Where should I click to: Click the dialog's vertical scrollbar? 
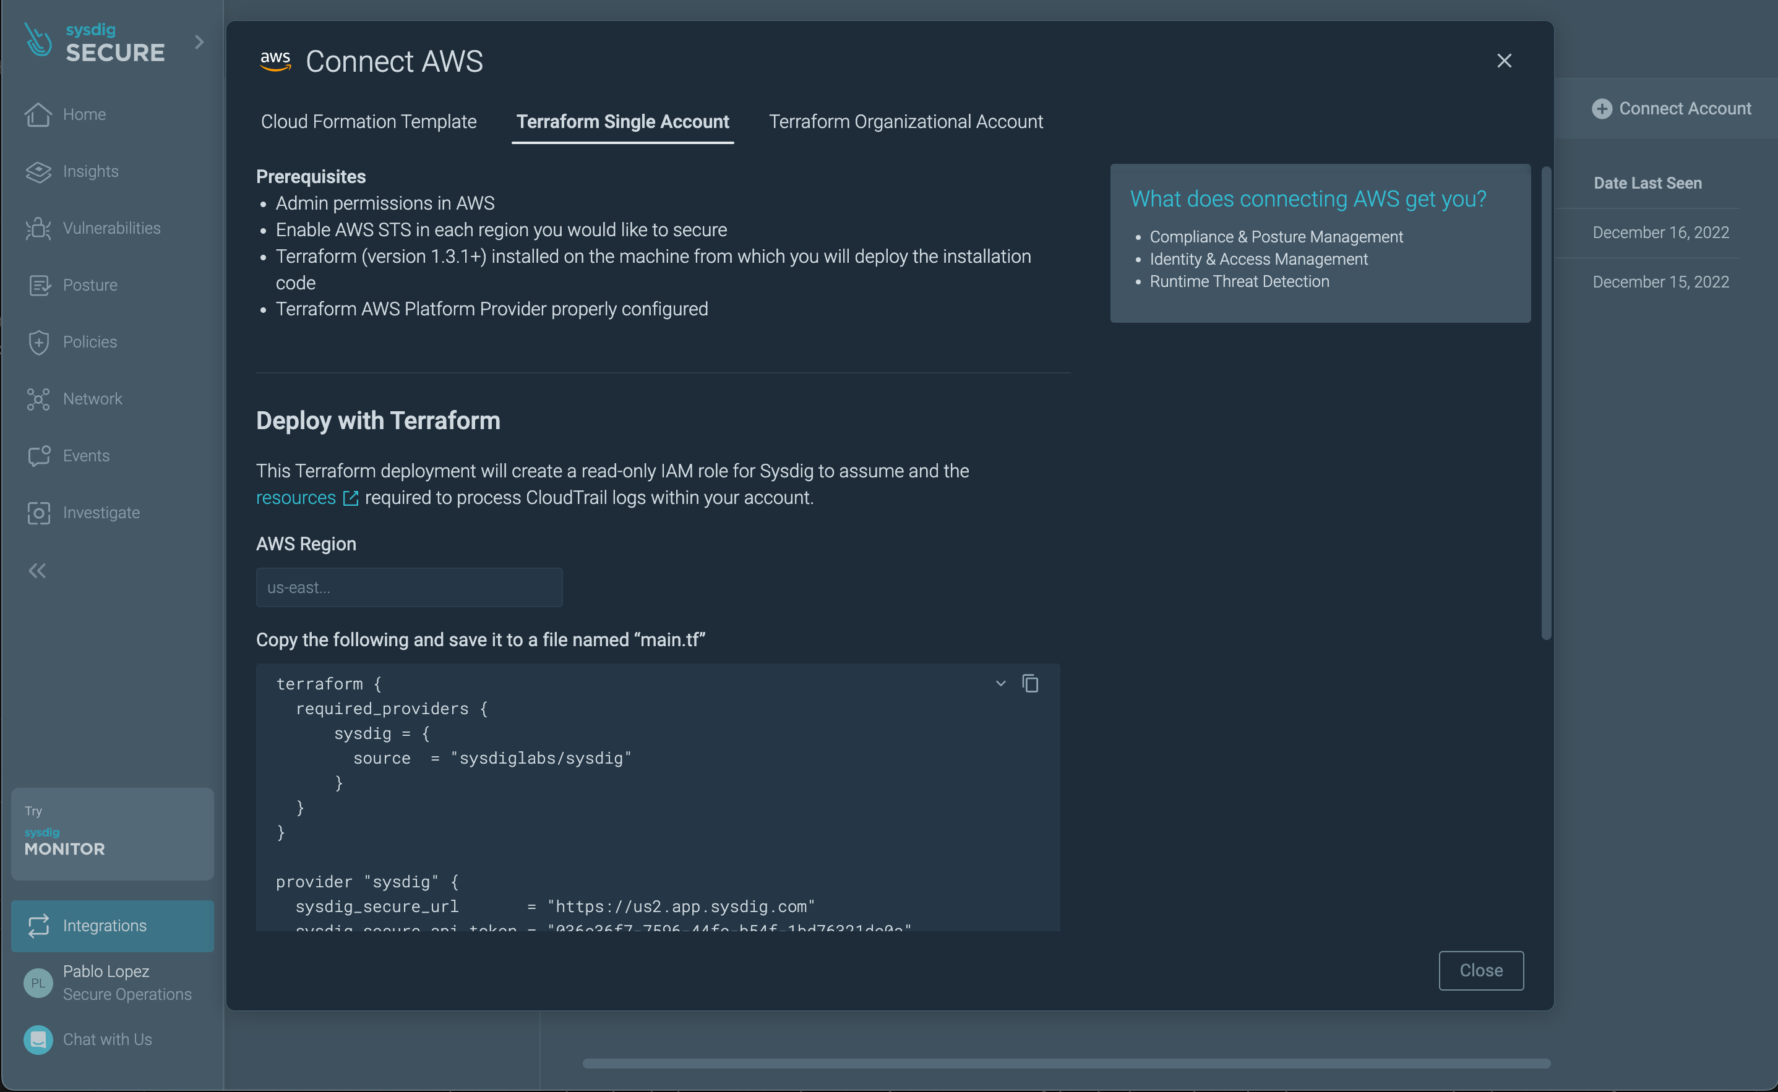coord(1546,403)
